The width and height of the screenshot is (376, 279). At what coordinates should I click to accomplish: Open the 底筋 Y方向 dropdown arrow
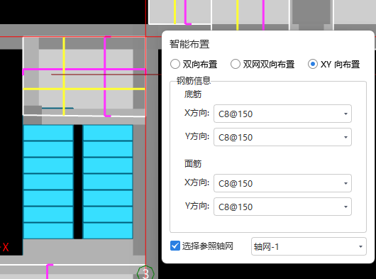345,137
